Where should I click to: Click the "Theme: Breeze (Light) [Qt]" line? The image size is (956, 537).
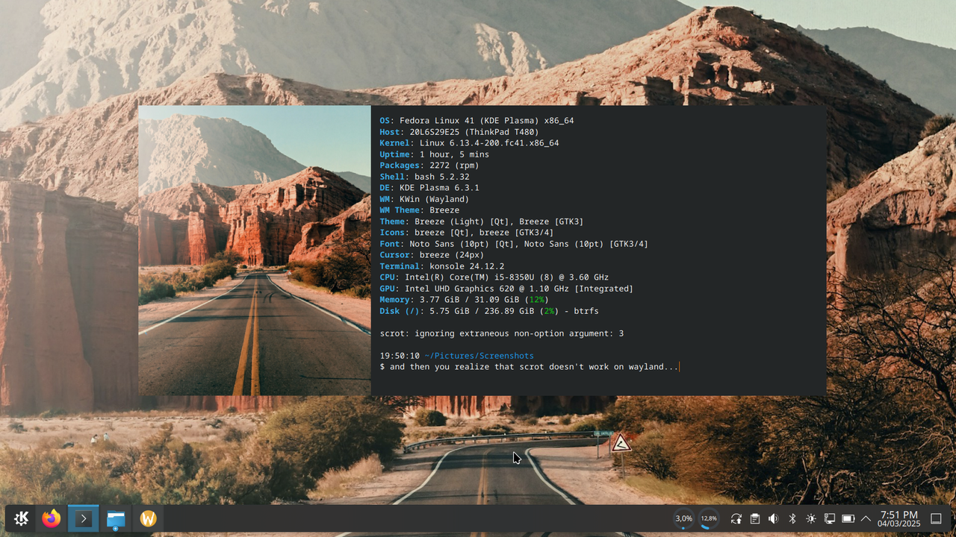tap(481, 222)
